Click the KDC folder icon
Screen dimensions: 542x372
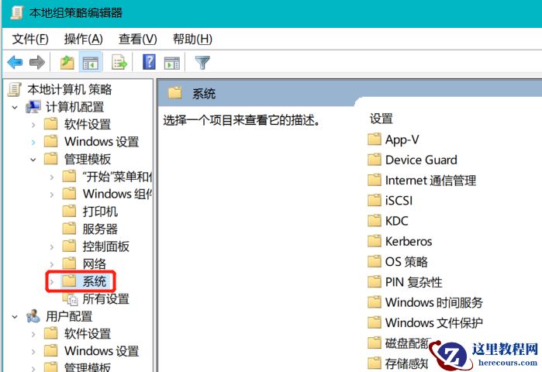tap(374, 221)
